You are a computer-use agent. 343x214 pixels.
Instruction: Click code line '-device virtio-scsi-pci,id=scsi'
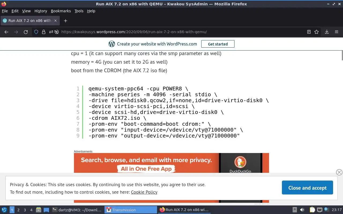point(141,106)
